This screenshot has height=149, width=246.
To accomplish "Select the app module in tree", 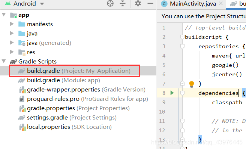I will point(24,15).
